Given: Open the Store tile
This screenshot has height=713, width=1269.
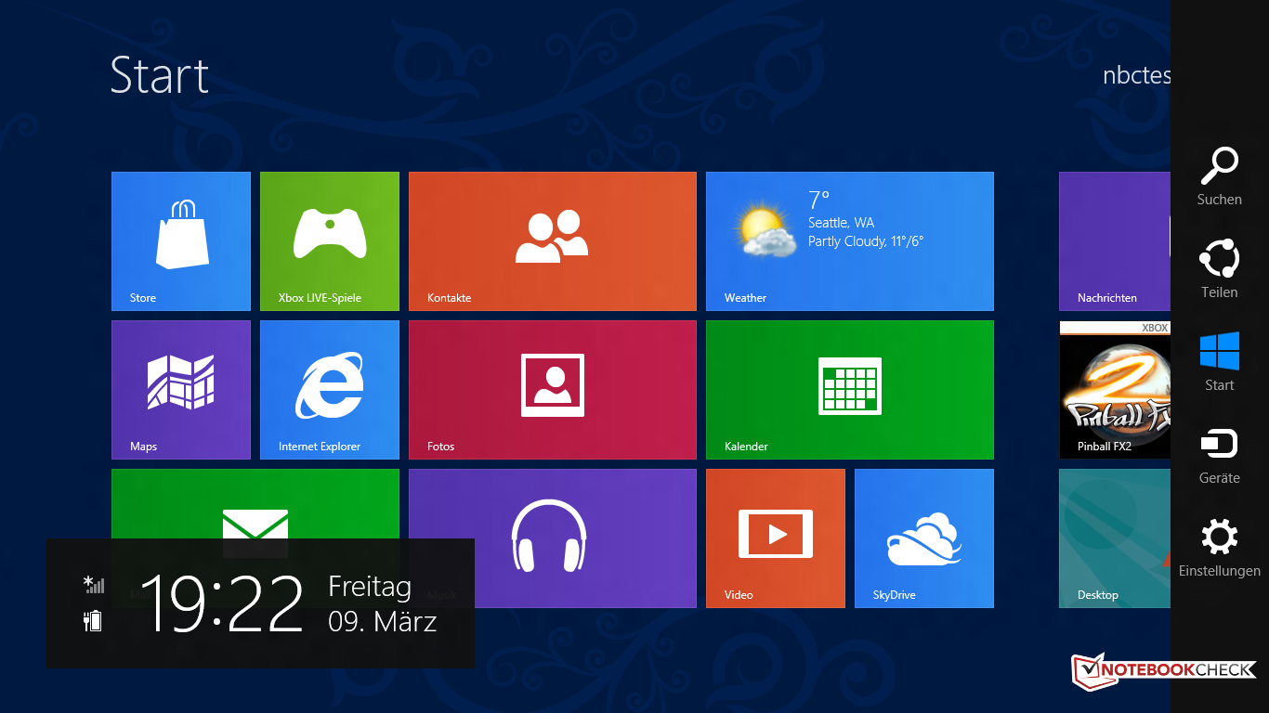Looking at the screenshot, I should click(181, 241).
